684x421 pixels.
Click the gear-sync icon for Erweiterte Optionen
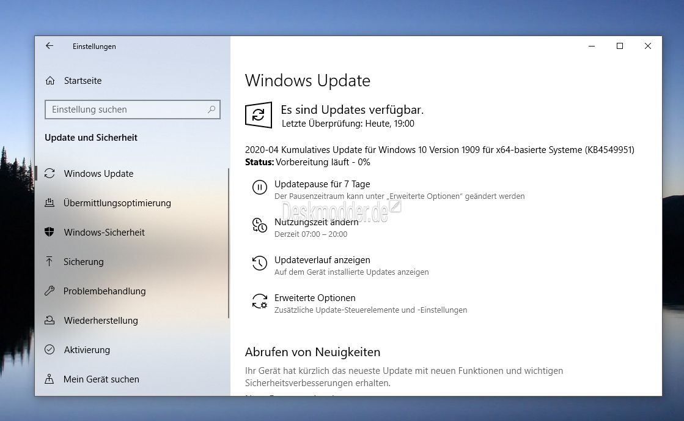coord(260,301)
